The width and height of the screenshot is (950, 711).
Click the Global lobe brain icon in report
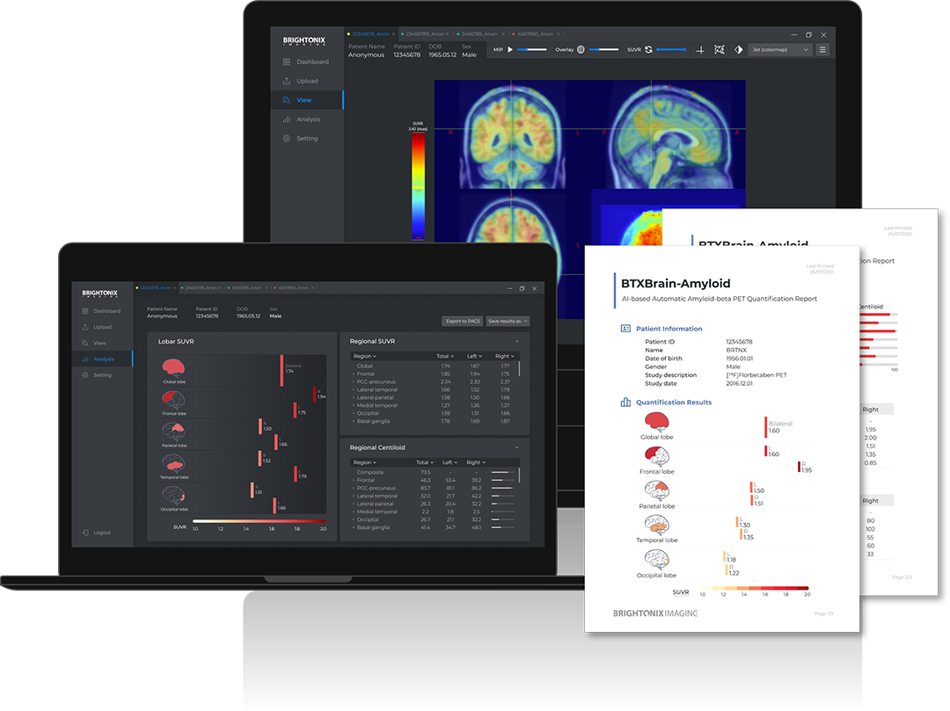[656, 423]
